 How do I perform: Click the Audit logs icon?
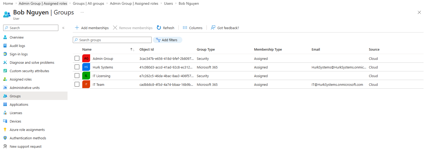[5, 46]
